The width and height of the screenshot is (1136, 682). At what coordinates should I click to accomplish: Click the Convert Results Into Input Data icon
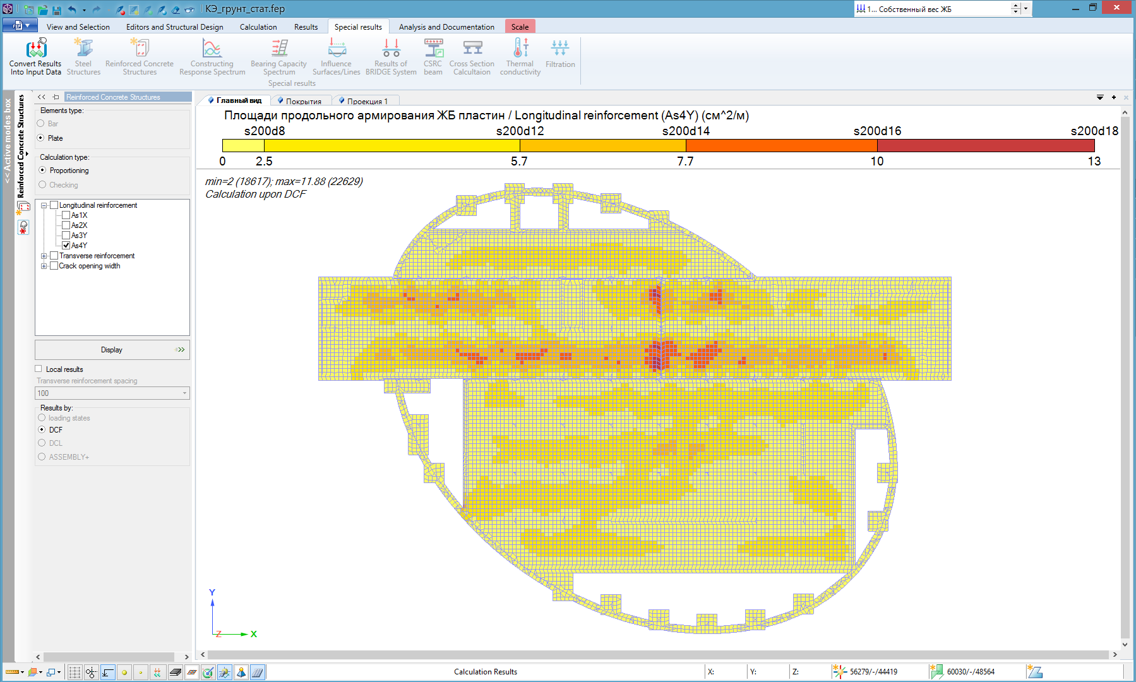coord(36,49)
